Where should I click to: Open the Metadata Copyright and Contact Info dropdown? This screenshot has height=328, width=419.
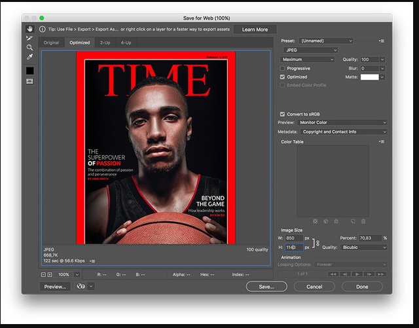point(344,132)
